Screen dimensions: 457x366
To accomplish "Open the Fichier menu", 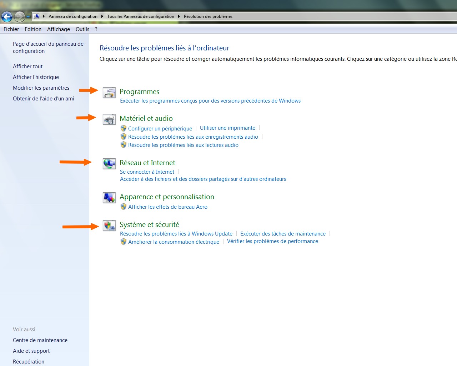I will point(11,29).
